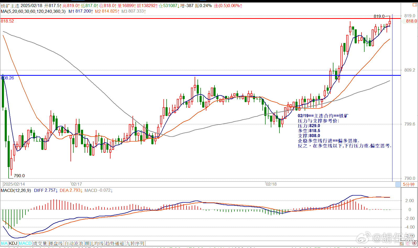418x248 pixels.
Task: Open the 操盘线 indicator tab
Action: [56, 244]
